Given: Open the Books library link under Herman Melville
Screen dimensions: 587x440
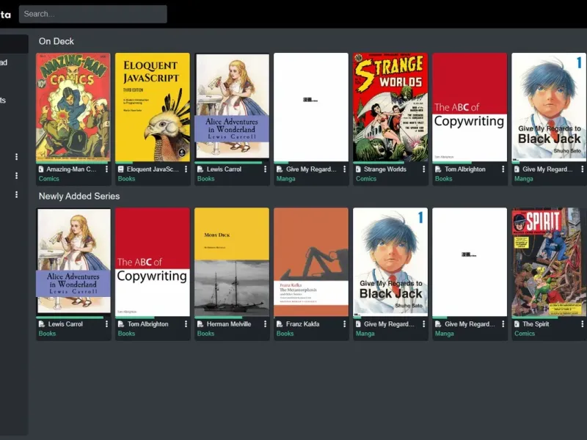Looking at the screenshot, I should pos(205,334).
